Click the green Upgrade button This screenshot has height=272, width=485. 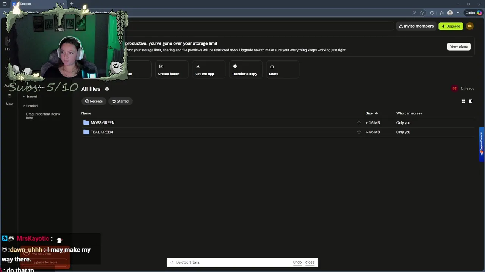(451, 26)
